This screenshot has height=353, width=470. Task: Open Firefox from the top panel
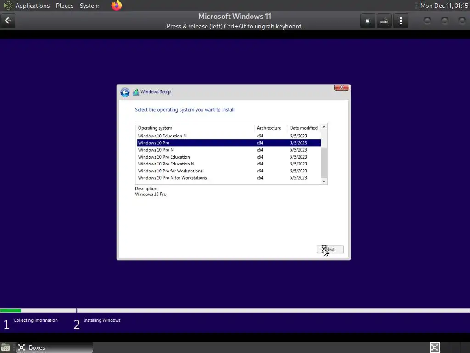(x=117, y=6)
